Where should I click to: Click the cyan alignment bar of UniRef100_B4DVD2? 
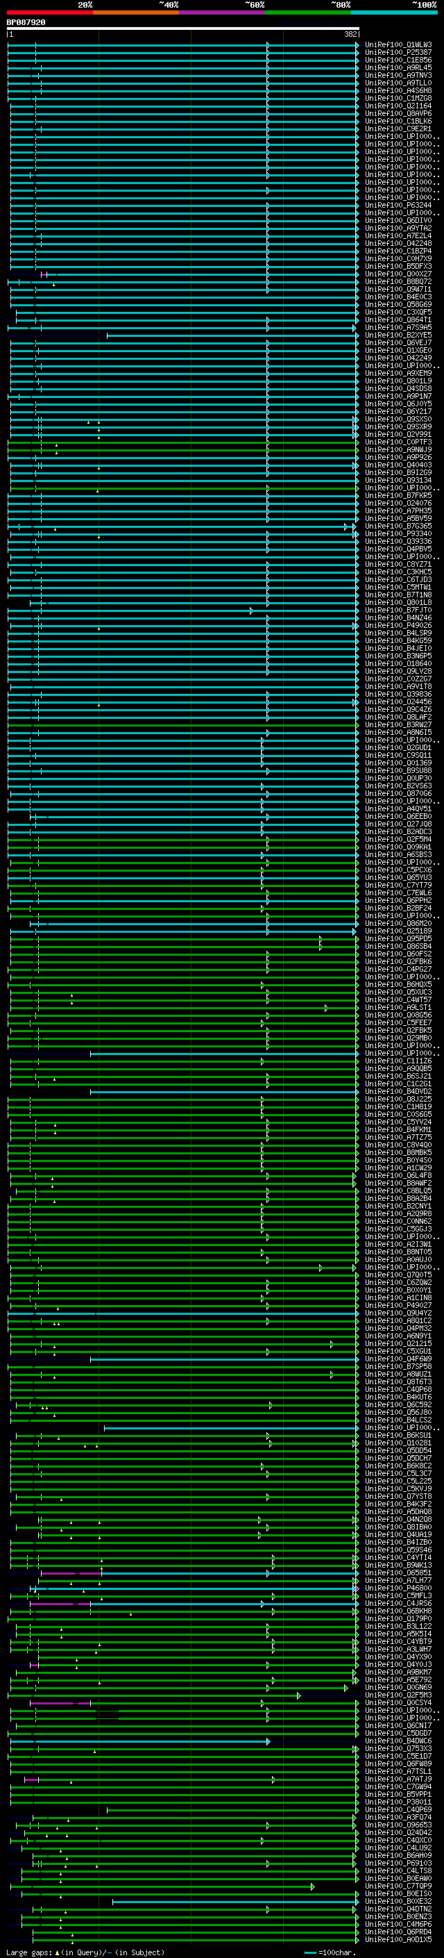pyautogui.click(x=224, y=1093)
